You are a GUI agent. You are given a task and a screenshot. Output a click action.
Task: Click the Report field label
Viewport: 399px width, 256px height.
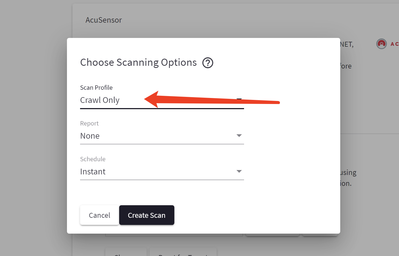click(89, 123)
